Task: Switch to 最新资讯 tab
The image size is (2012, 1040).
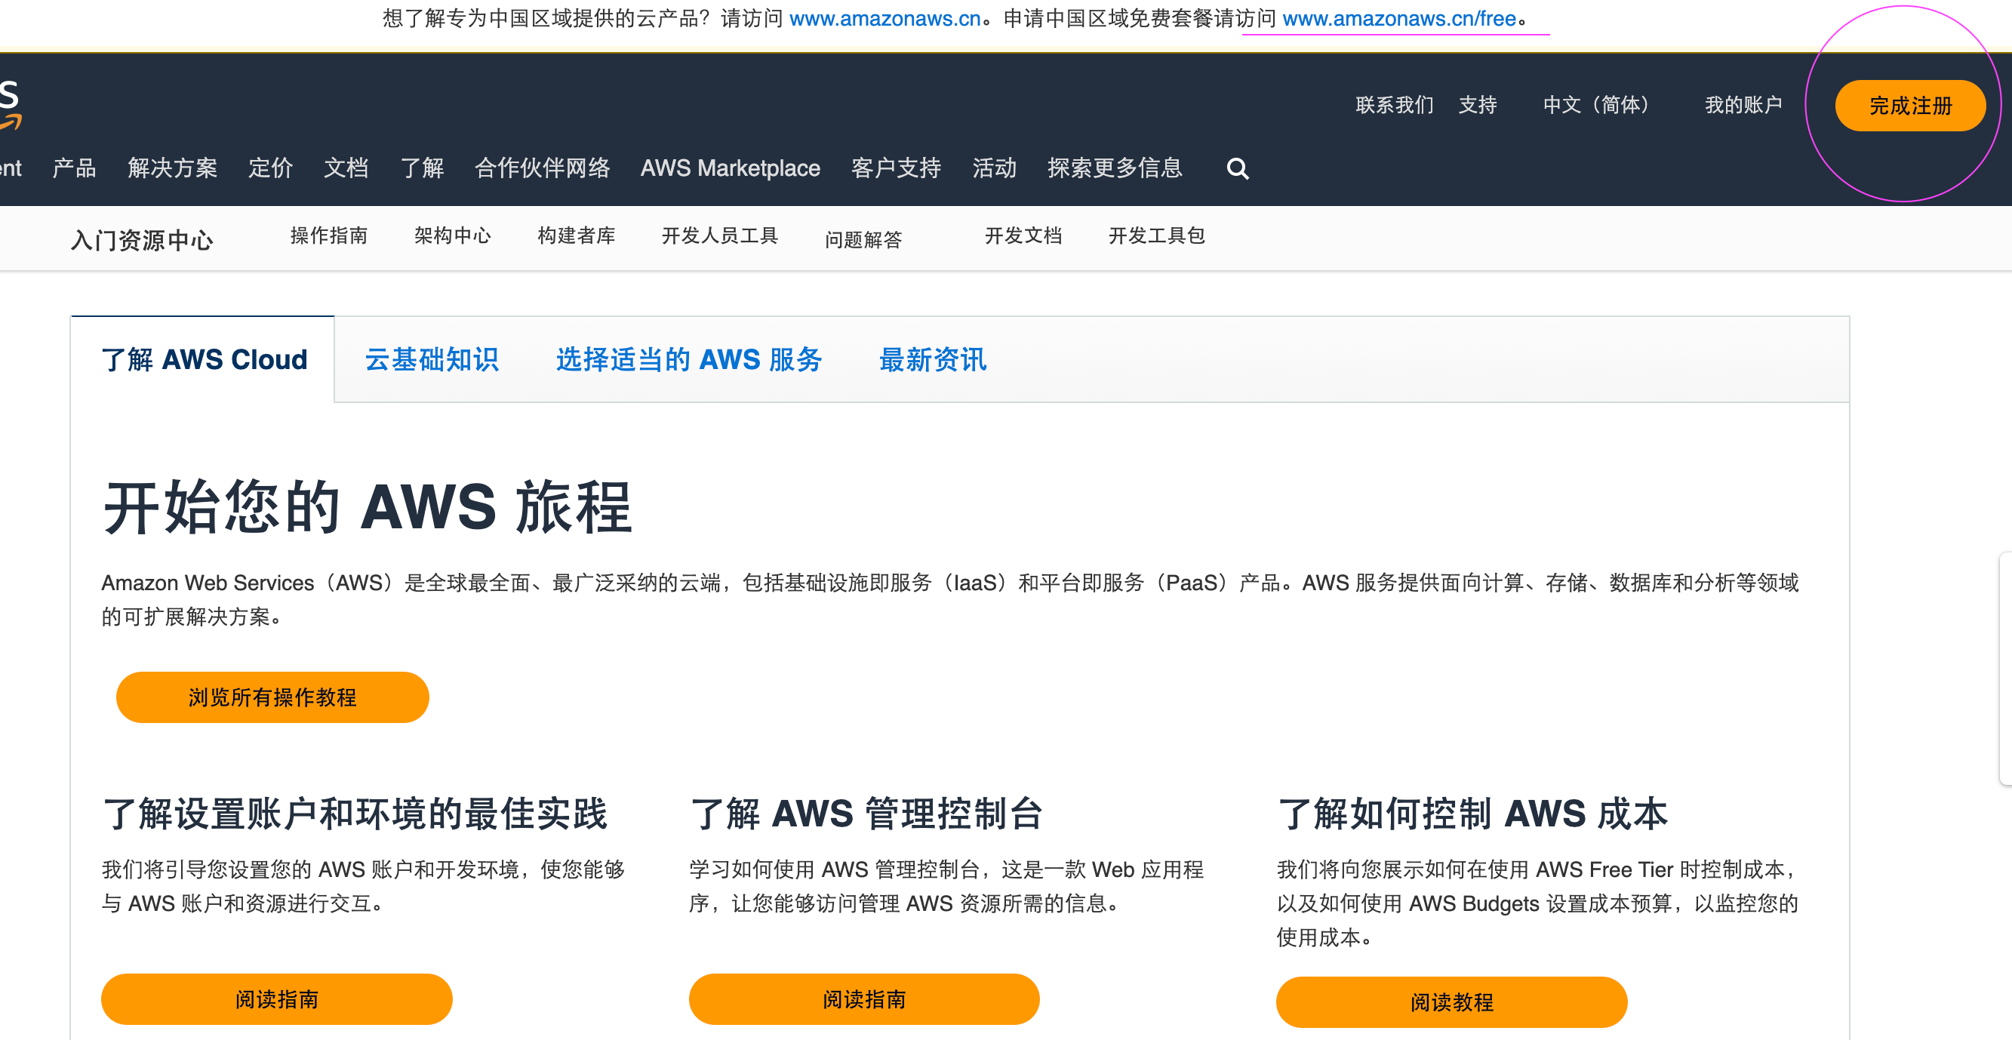Action: pyautogui.click(x=933, y=359)
